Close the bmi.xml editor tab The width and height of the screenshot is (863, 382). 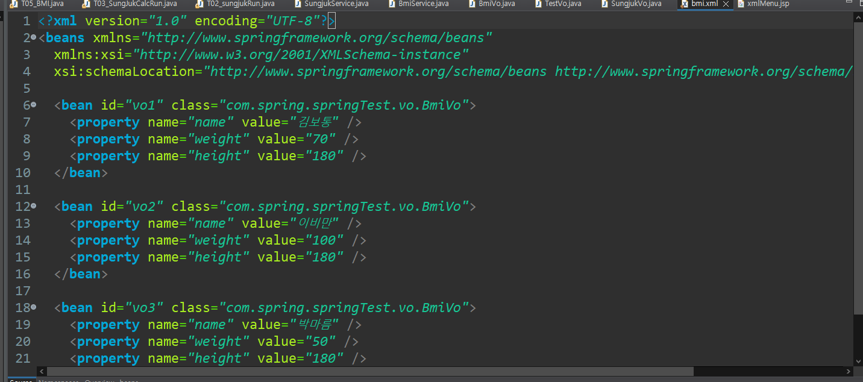(726, 4)
